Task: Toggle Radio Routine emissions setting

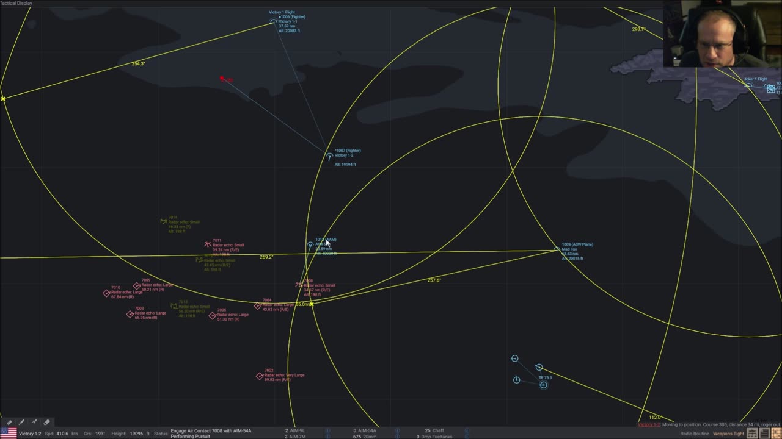Action: [x=695, y=434]
